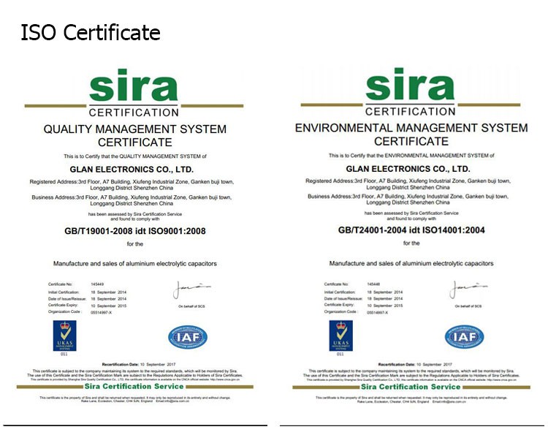Click GLAN ELECTRONICS name on quality certificate
This screenshot has width=548, height=443.
coord(132,170)
